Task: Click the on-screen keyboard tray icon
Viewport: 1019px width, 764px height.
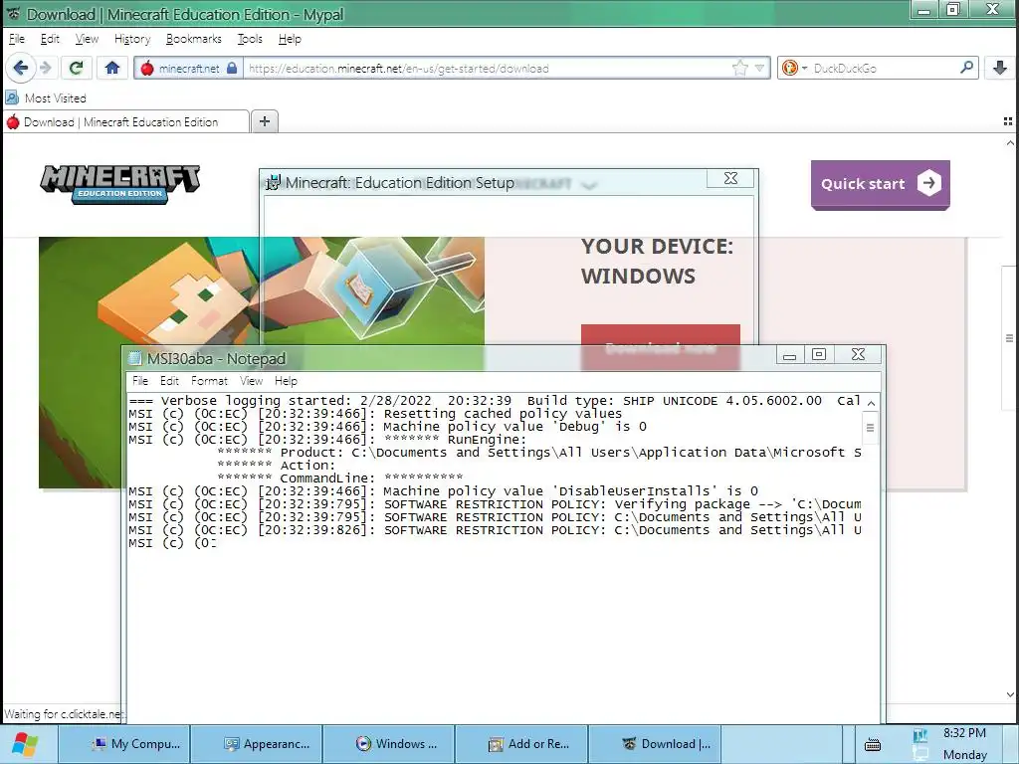Action: click(x=873, y=744)
